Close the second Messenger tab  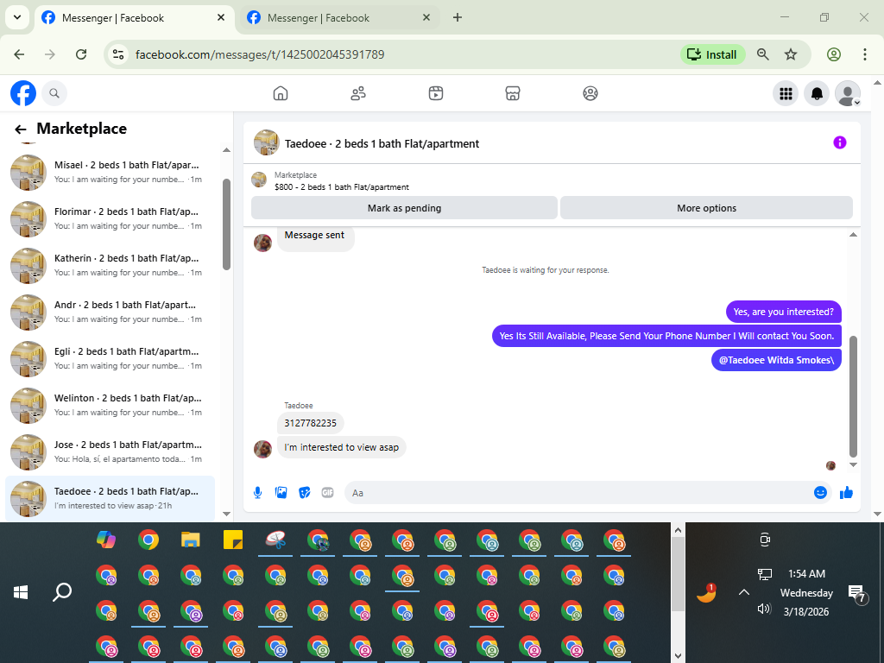(426, 17)
